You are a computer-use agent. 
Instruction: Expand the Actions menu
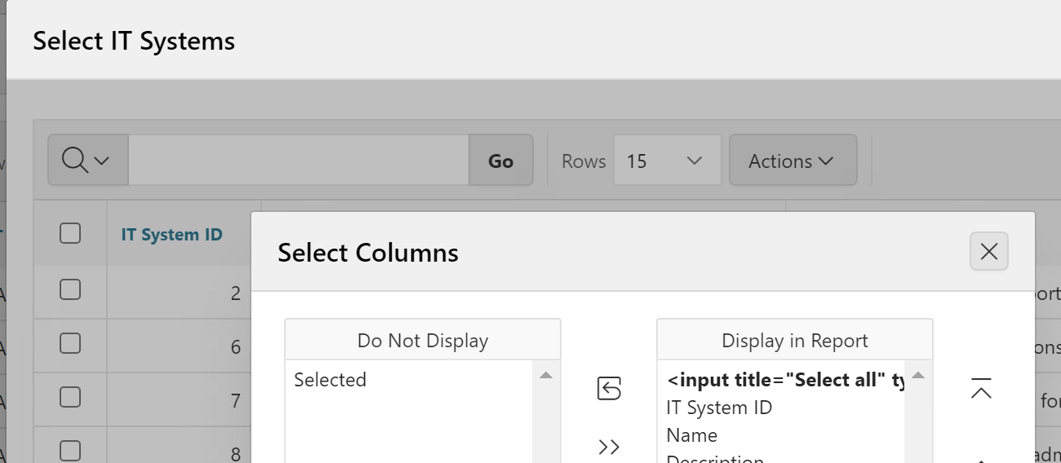pos(792,161)
